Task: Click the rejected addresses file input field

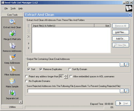Action: (74, 91)
